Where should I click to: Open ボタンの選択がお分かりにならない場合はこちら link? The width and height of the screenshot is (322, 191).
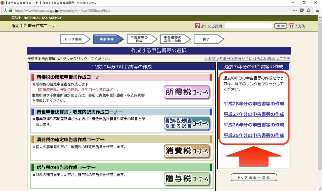point(247,59)
